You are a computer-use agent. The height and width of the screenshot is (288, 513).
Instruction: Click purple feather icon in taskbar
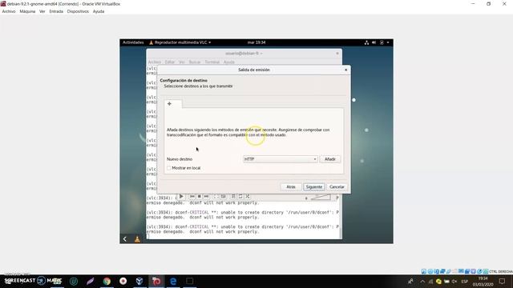(x=90, y=281)
